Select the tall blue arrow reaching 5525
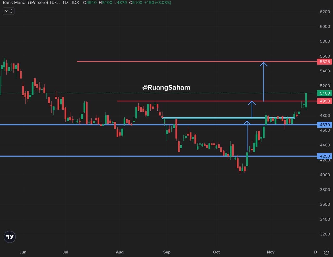The image size is (333, 257). click(264, 82)
